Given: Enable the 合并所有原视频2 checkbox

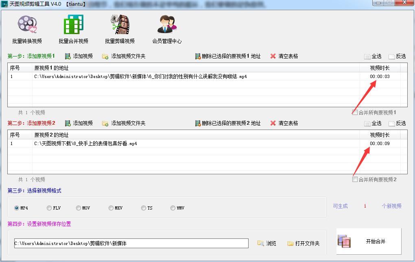Looking at the screenshot, I should pyautogui.click(x=355, y=180).
